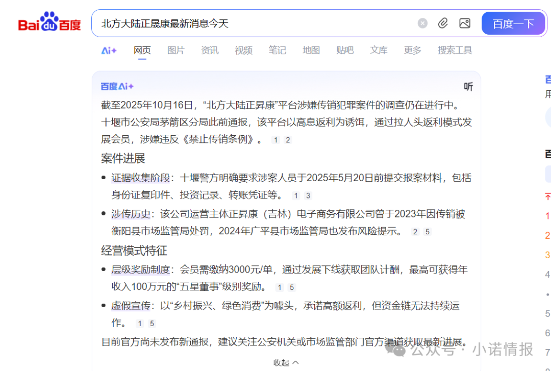
Task: Switch to the 图片 images tab
Action: (176, 50)
